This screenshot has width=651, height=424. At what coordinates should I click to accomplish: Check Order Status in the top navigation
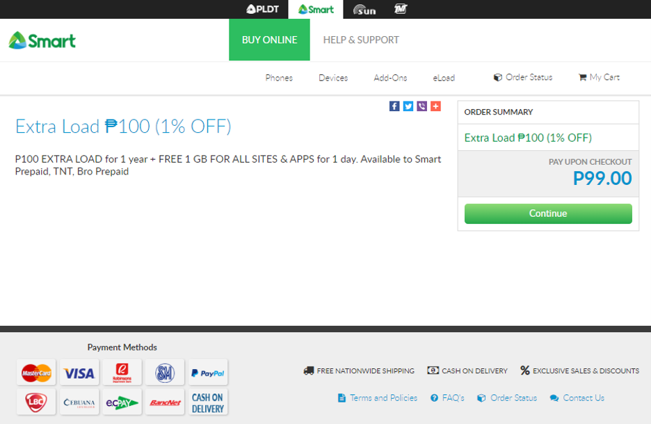click(523, 77)
